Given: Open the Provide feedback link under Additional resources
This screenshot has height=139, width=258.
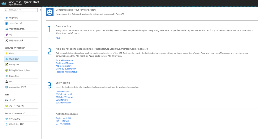Looking at the screenshot, I should click(63, 124).
